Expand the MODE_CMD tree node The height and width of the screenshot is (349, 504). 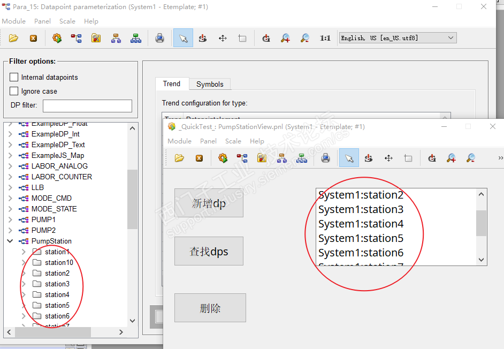click(10, 198)
